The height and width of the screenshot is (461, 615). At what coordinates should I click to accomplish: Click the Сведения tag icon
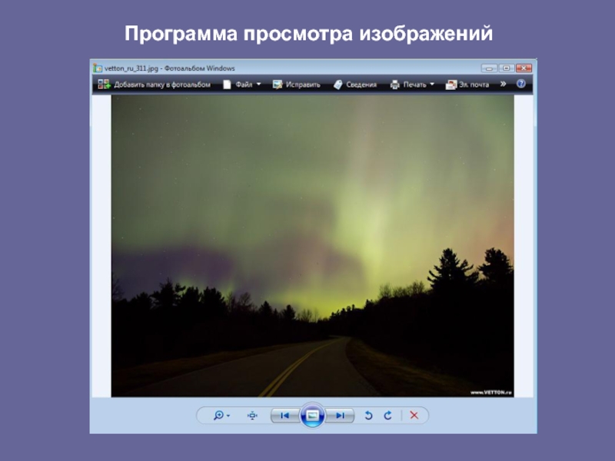(337, 85)
